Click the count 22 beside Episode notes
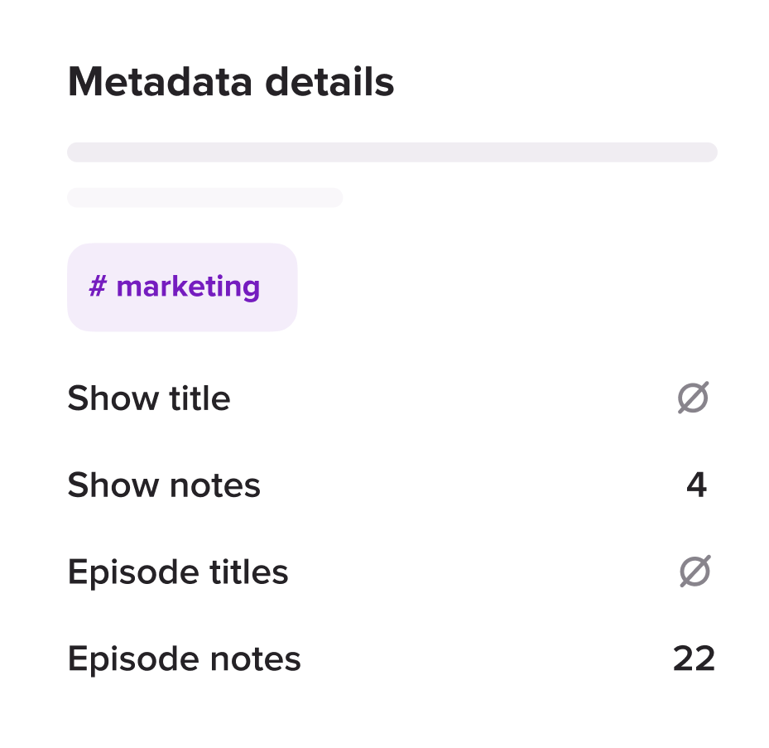The width and height of the screenshot is (769, 748). click(694, 659)
